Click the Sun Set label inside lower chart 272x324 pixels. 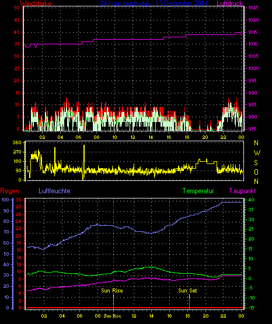pos(187,291)
